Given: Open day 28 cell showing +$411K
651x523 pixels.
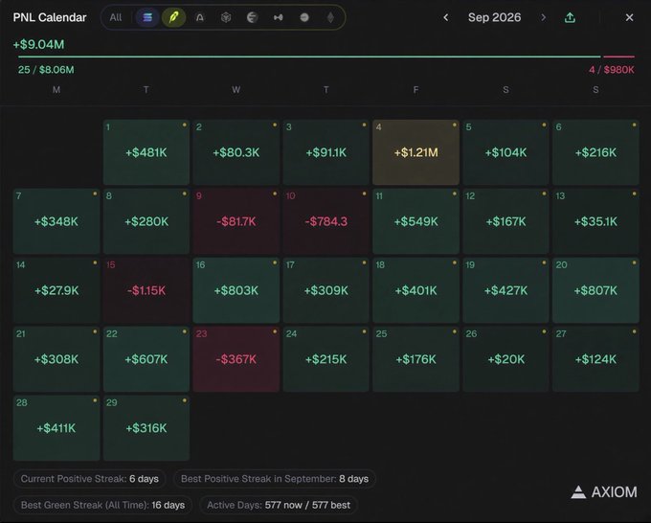Looking at the screenshot, I should click(x=56, y=428).
